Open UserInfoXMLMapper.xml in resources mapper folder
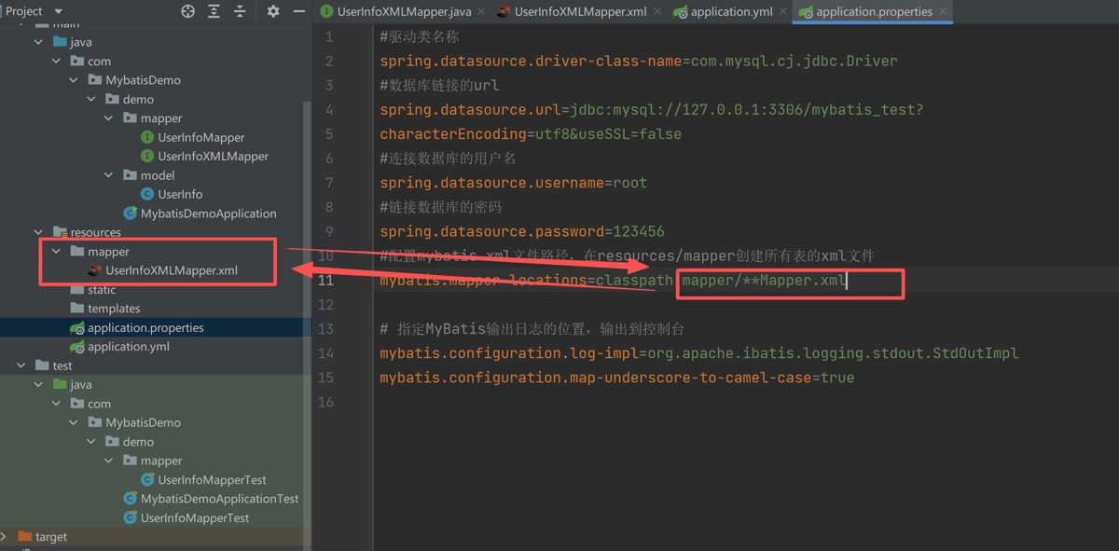The image size is (1119, 551). [172, 270]
